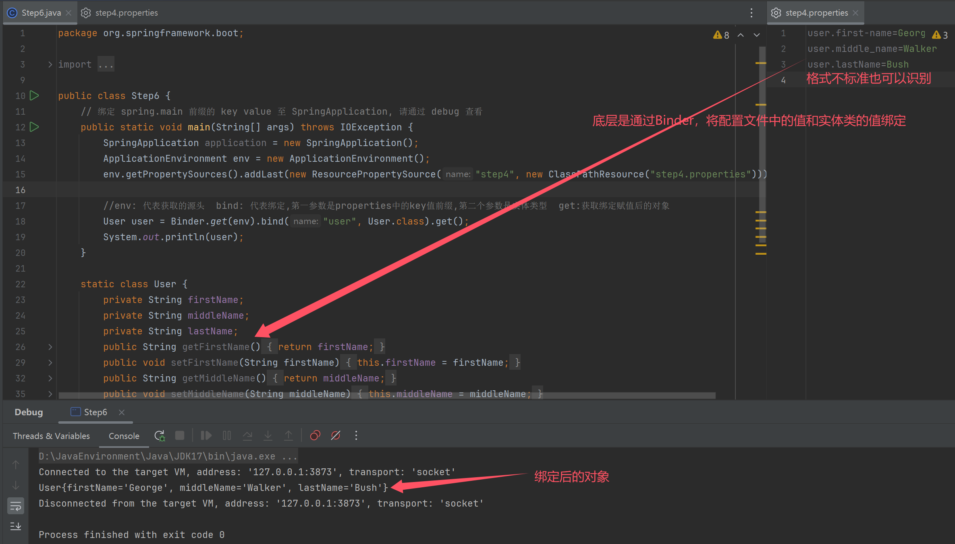Image resolution: width=955 pixels, height=544 pixels.
Task: Open editor tab options three-dot menu
Action: (x=752, y=13)
